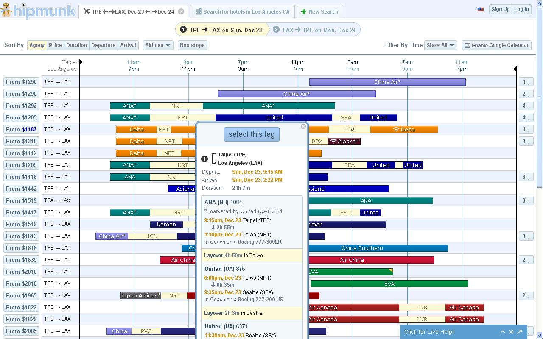The width and height of the screenshot is (543, 339).
Task: Click the Japan Airlines* flight segment
Action: pos(141,295)
